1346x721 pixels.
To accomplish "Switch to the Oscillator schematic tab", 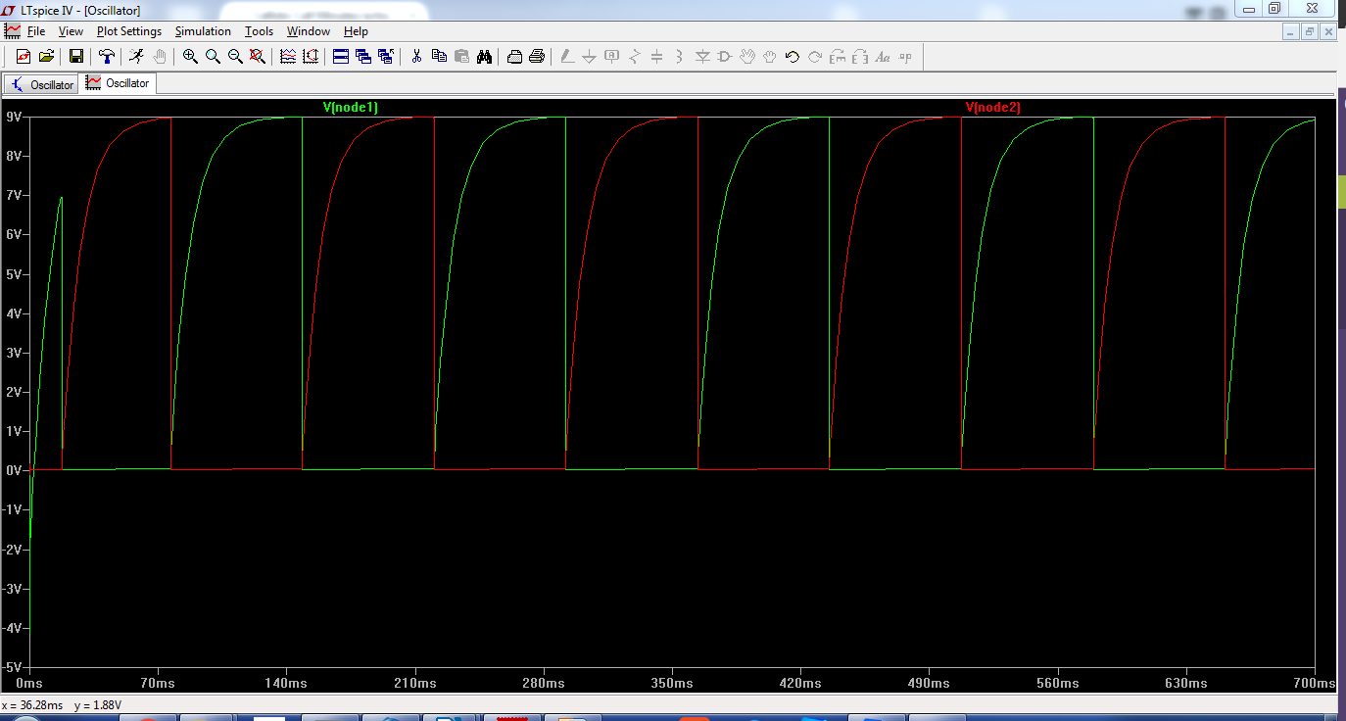I will (x=45, y=83).
